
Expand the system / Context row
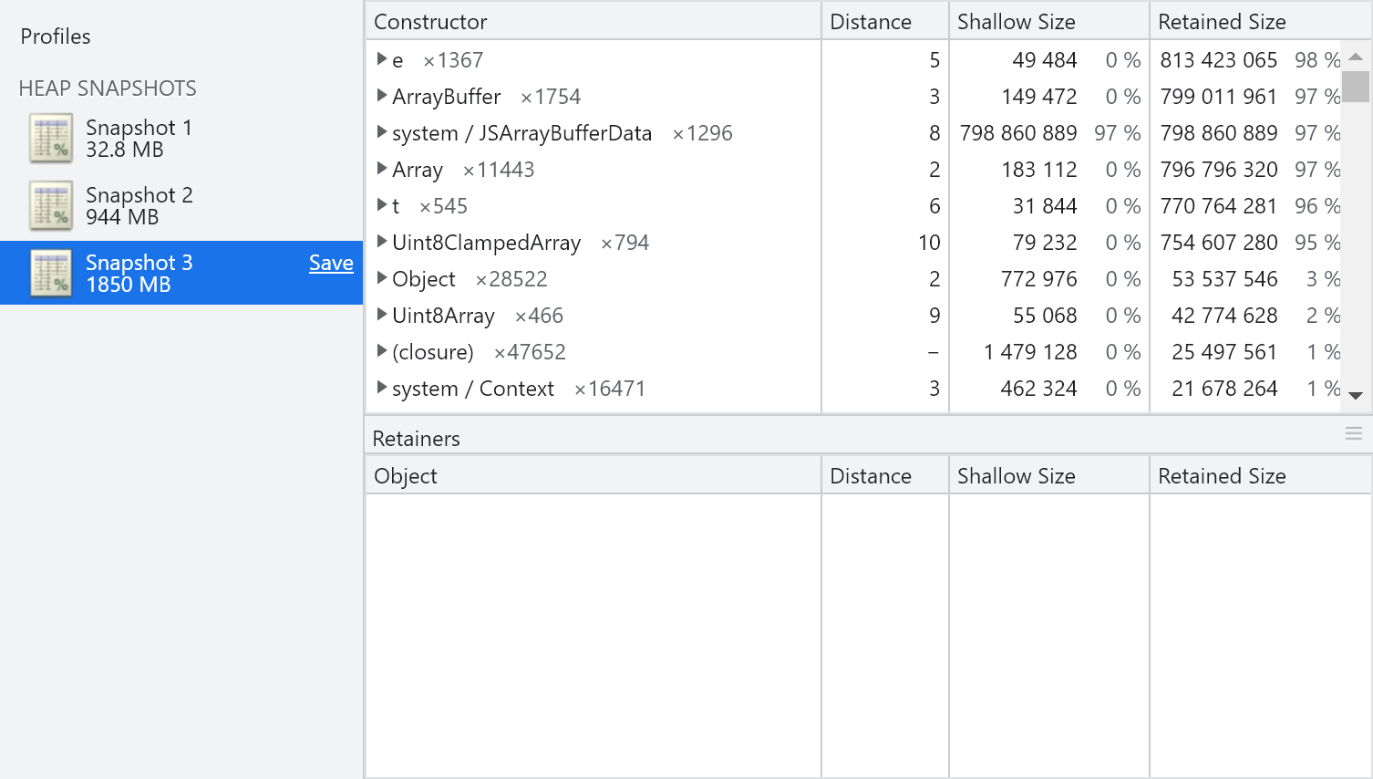pyautogui.click(x=382, y=388)
